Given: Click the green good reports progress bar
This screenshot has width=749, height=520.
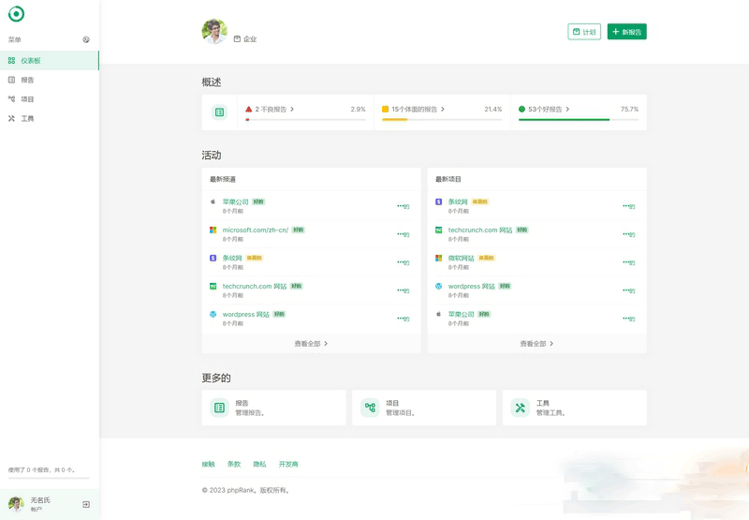Looking at the screenshot, I should pos(579,120).
